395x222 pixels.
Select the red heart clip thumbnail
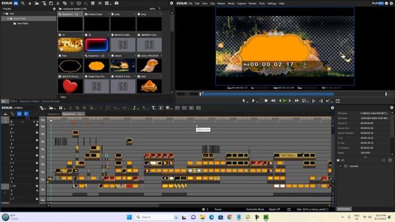70,86
